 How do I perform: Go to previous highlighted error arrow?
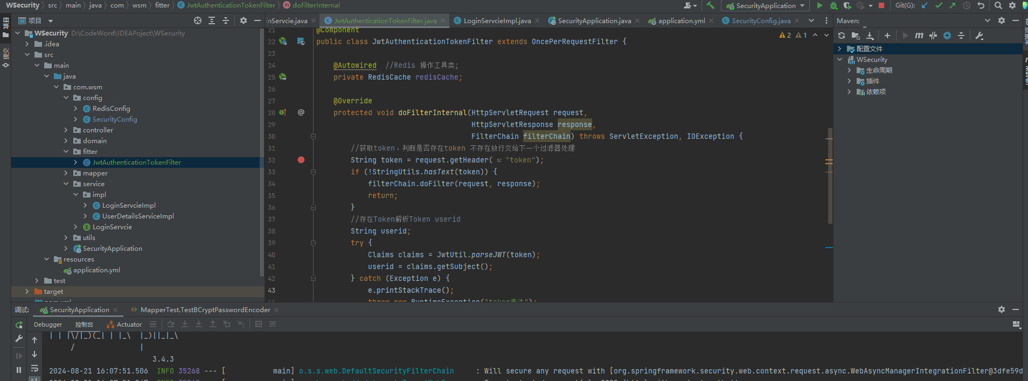point(815,35)
